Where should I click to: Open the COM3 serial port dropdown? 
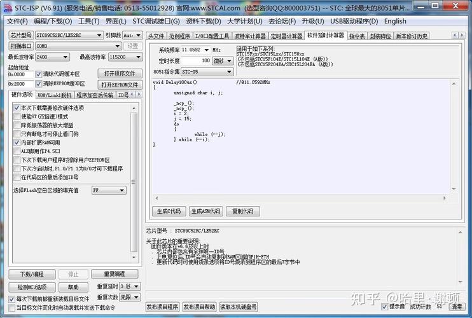coord(78,46)
